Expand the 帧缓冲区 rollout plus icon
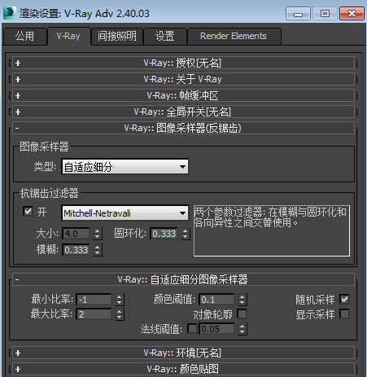Viewport: 367px width, 377px height. pyautogui.click(x=18, y=95)
